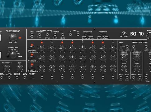Click the Log Amp OCT/V output jack
151x112 pixels.
point(127,77)
